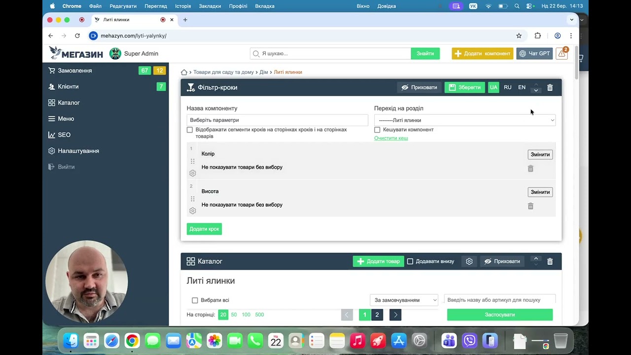Click the Додати товар button
Image resolution: width=631 pixels, height=355 pixels.
coord(379,261)
